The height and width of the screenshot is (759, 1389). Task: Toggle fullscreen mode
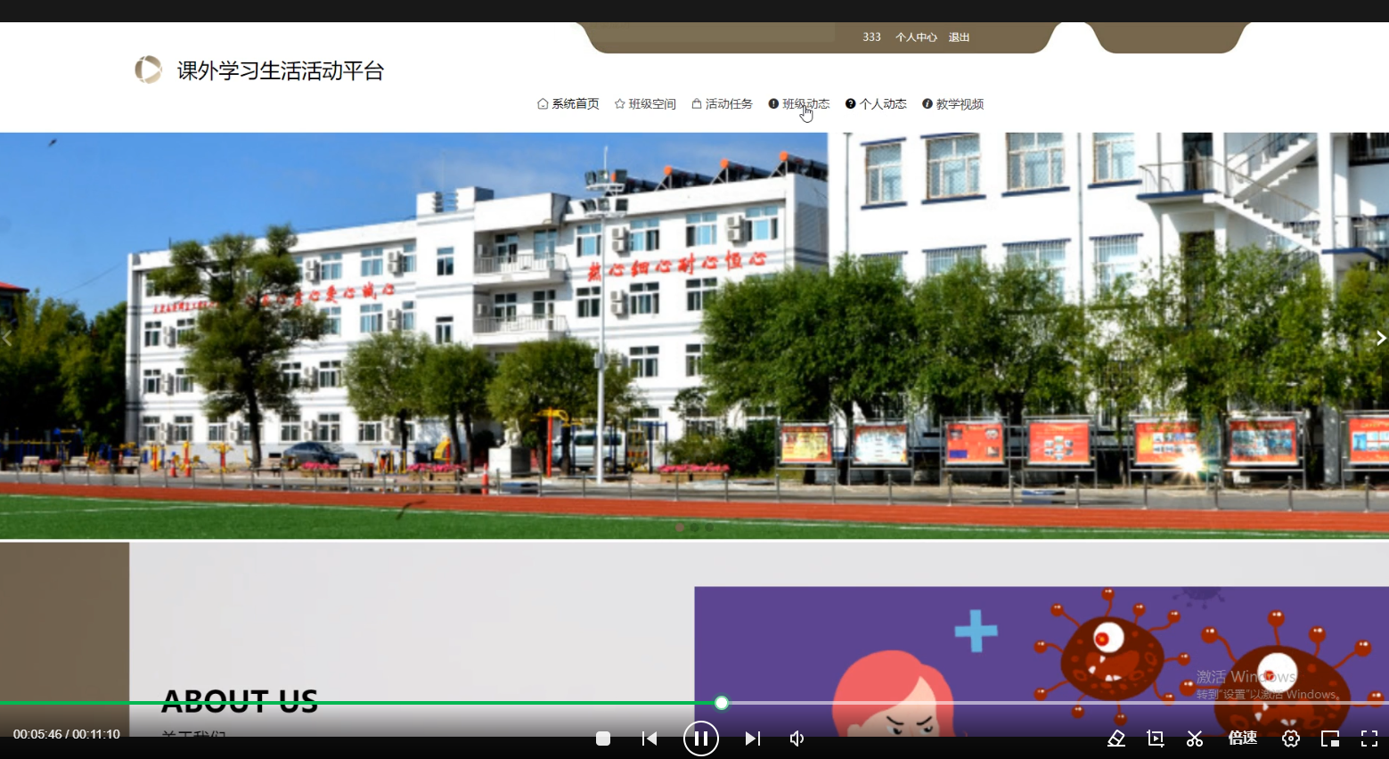(x=1369, y=739)
